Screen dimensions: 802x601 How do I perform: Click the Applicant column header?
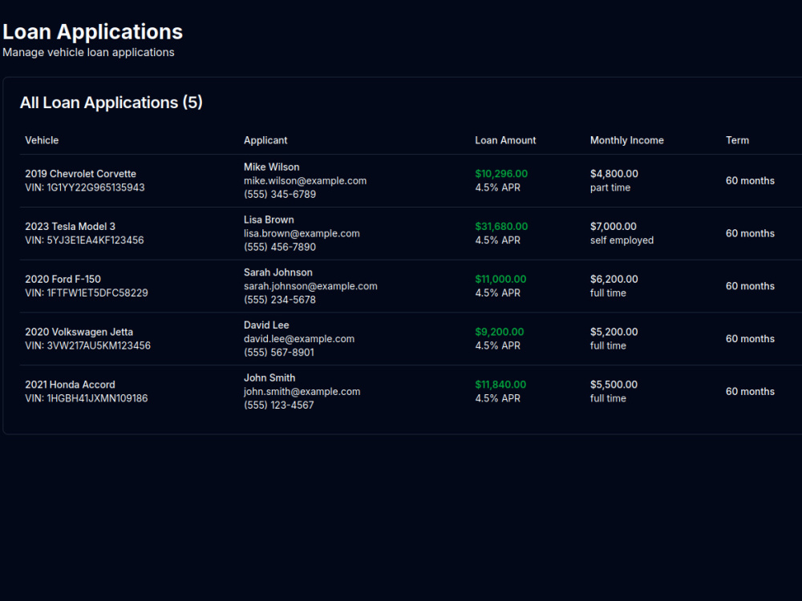click(265, 140)
